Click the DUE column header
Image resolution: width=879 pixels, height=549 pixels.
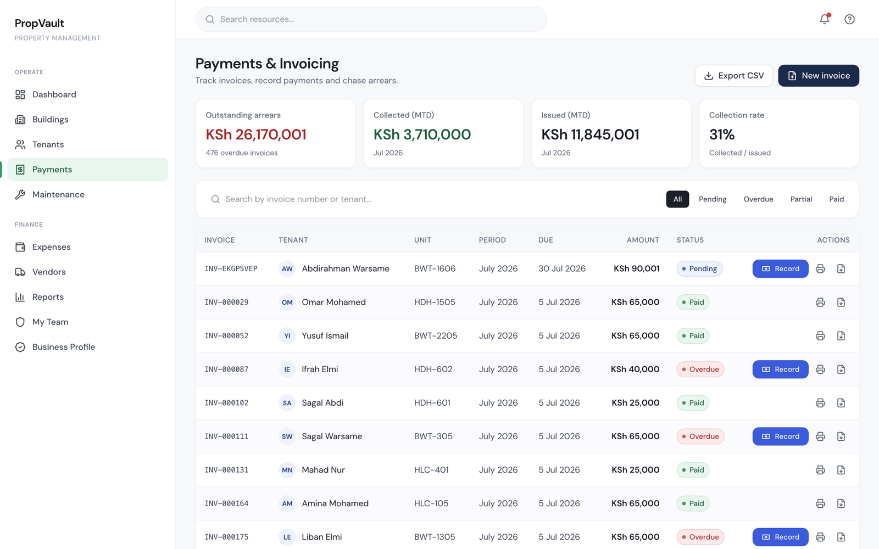(x=546, y=240)
